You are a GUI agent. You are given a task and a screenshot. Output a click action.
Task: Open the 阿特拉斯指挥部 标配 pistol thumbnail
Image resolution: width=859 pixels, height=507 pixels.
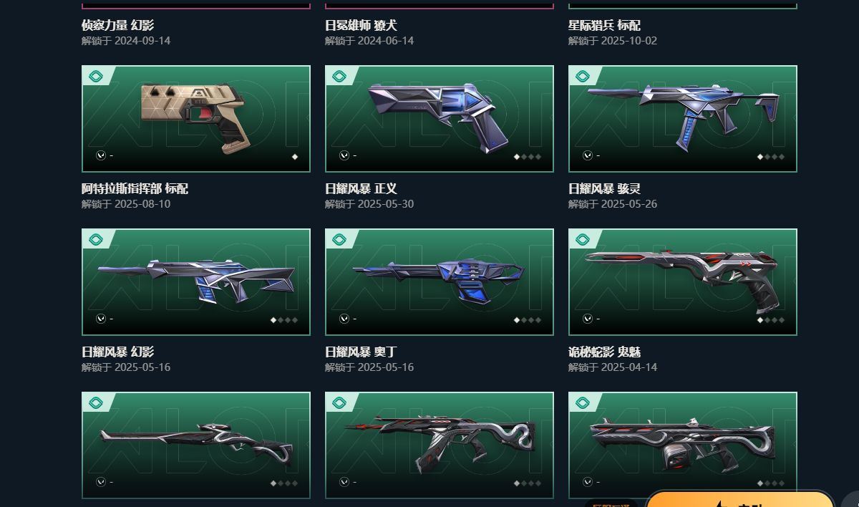tap(196, 119)
